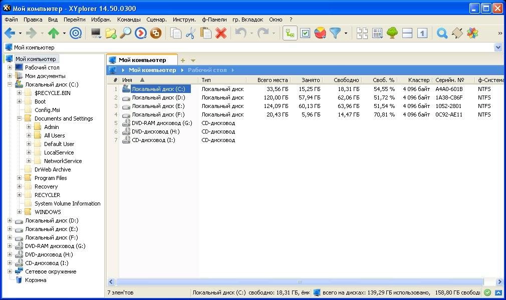Select DVD-RAM дисковод (G:) in file list

[x=162, y=123]
